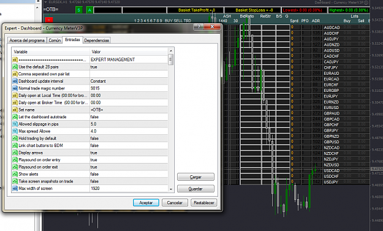Click the help question mark in dialog title
Image resolution: width=383 pixels, height=231 pixels.
point(199,26)
